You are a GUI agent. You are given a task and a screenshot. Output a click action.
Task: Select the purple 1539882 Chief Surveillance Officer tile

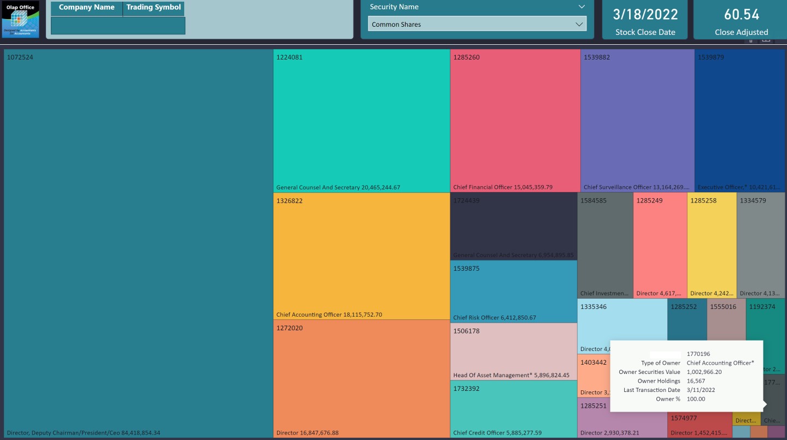click(x=637, y=121)
